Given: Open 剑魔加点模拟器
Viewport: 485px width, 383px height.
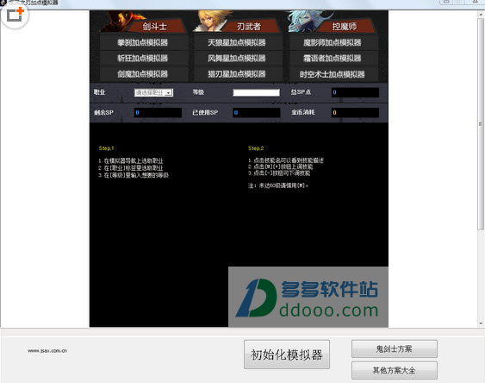Looking at the screenshot, I should point(143,73).
